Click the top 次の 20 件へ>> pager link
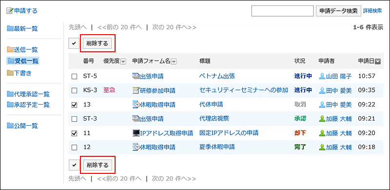This screenshot has width=390, height=190. pyautogui.click(x=174, y=28)
